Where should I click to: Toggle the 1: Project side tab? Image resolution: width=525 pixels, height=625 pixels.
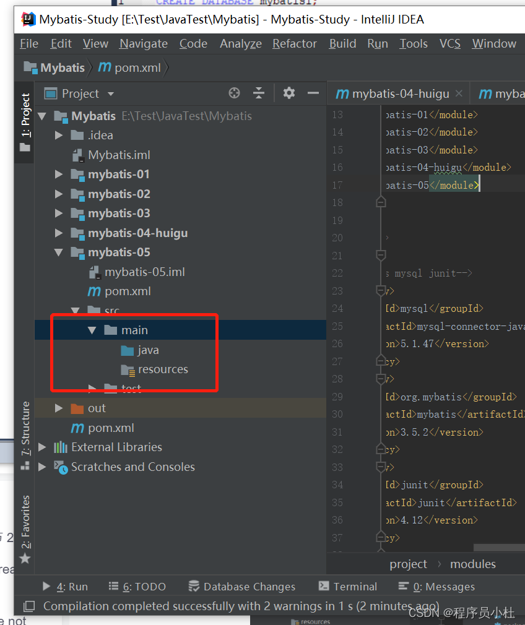25,123
